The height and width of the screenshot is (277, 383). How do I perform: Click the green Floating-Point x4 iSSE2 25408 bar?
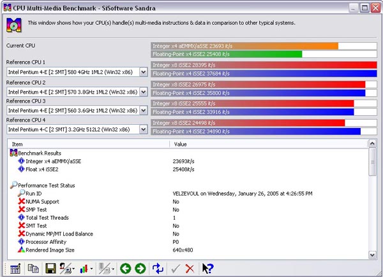click(227, 54)
